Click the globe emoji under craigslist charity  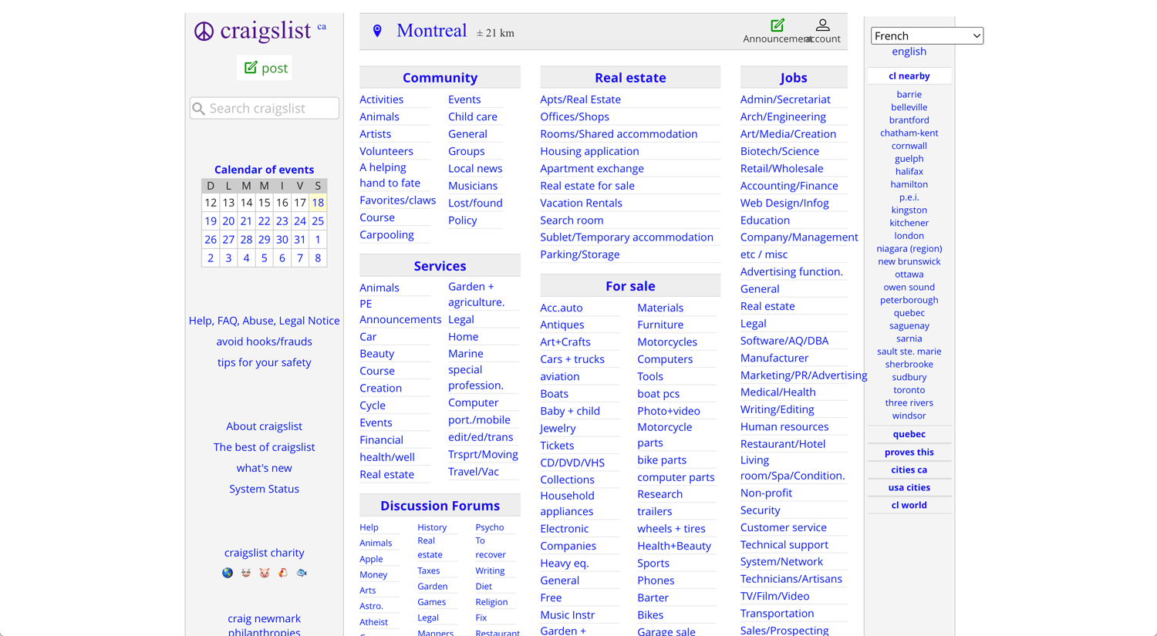point(228,573)
